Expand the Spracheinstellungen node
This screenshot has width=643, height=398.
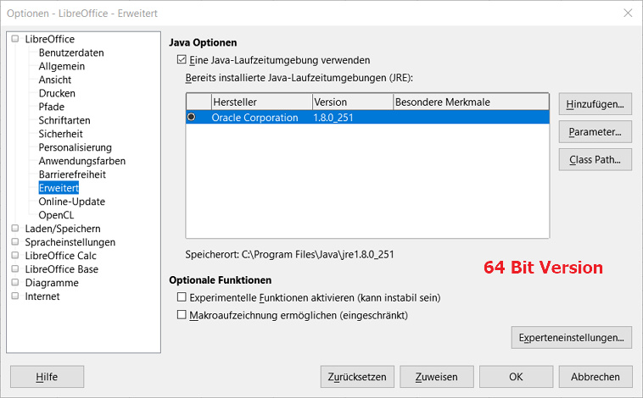[x=15, y=242]
